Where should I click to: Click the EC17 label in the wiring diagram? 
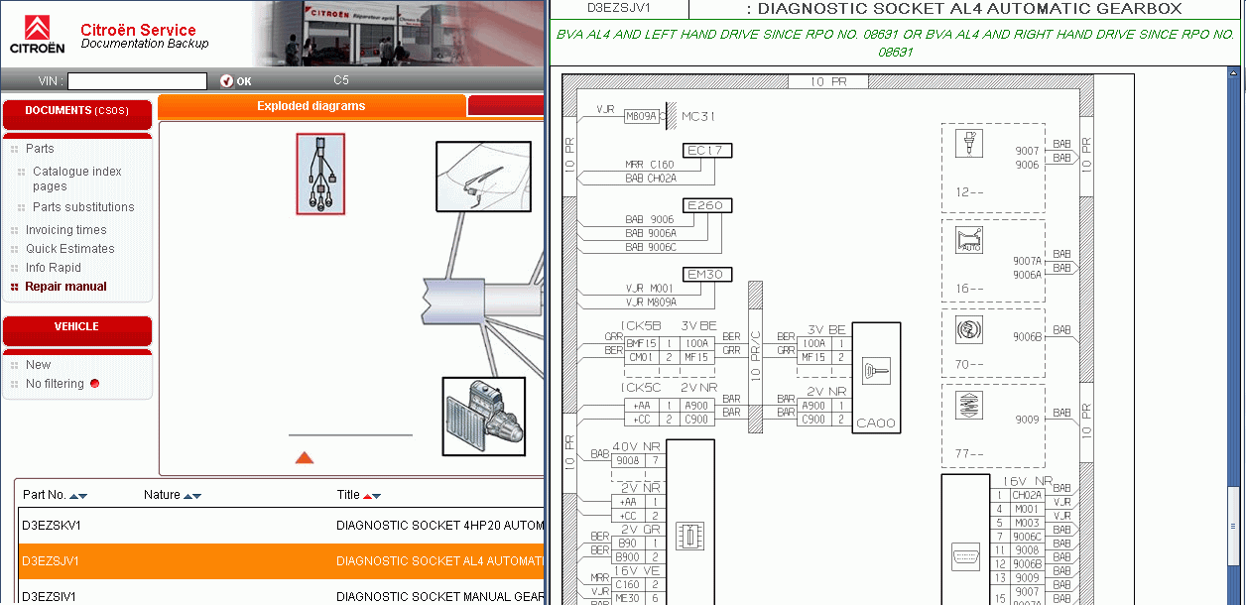pos(708,151)
